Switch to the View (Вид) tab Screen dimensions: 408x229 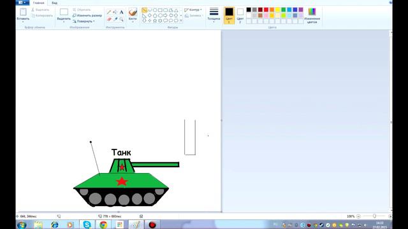pos(54,3)
